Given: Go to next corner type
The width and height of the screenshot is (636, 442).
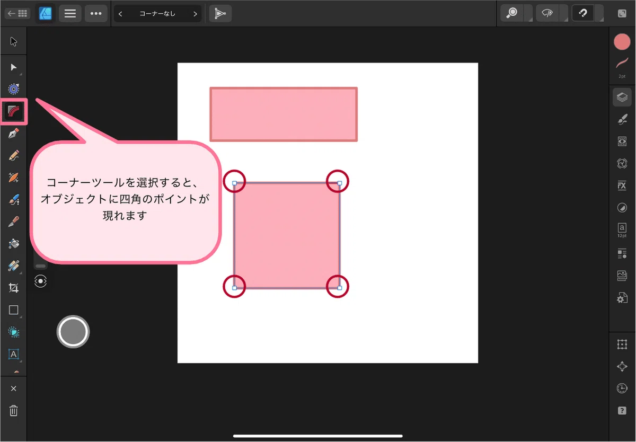Looking at the screenshot, I should (195, 14).
